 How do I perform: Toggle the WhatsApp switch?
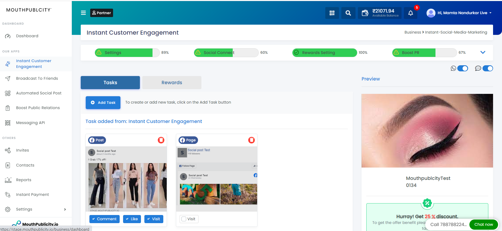tap(463, 68)
